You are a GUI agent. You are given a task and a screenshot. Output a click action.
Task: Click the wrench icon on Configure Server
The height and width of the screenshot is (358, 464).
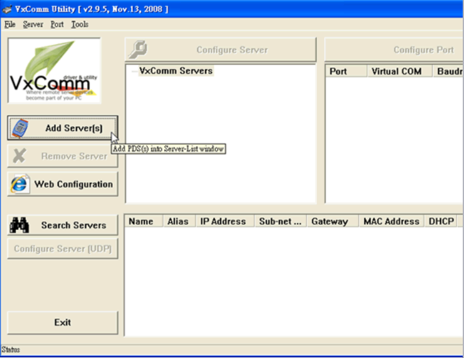138,49
